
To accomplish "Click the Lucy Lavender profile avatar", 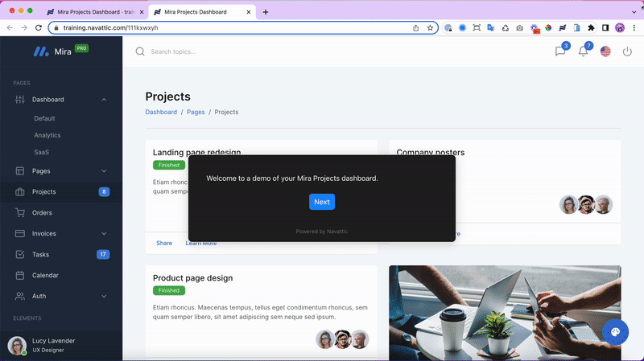I will pos(17,346).
